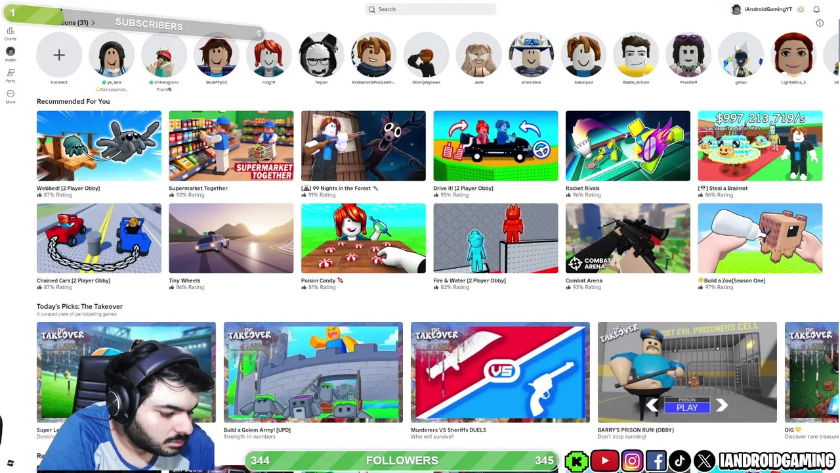Open the notifications bell
This screenshot has width=840, height=473.
coord(816,9)
